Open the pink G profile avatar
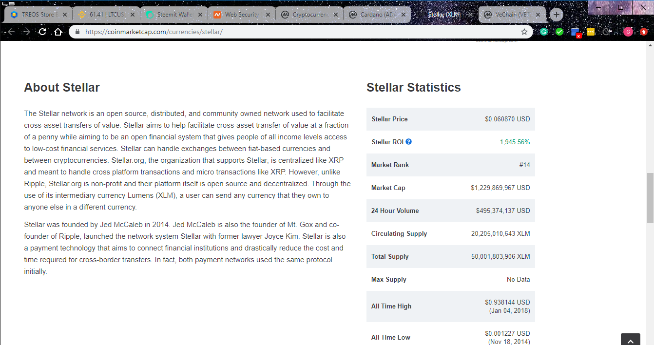This screenshot has width=654, height=345. [x=628, y=32]
